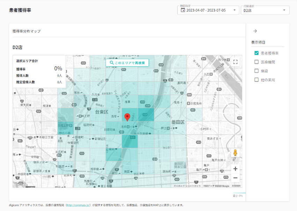Click the Google logo on map
Image resolution: width=297 pixels, height=211 pixels.
[x=21, y=184]
